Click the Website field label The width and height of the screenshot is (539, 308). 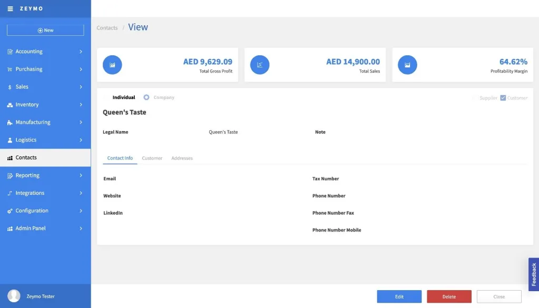(112, 196)
